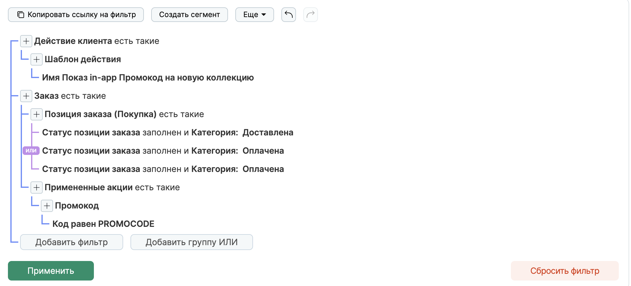Click Код равен PROMOCODE condition
This screenshot has height=286, width=631.
pos(103,224)
